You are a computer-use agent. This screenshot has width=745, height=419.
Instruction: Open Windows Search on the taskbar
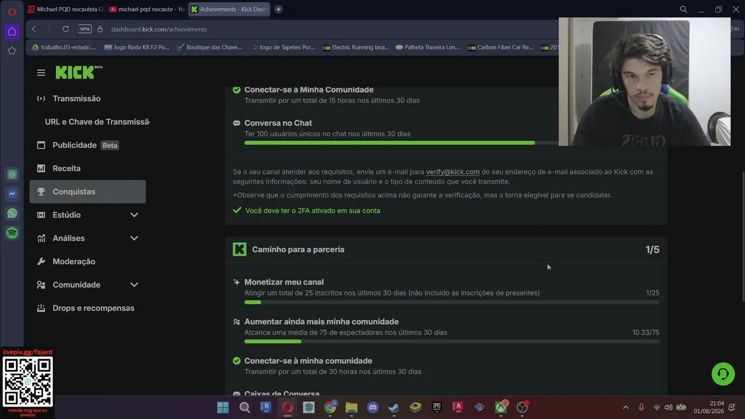pyautogui.click(x=244, y=407)
